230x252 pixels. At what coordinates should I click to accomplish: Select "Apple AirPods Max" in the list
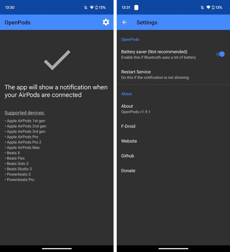pyautogui.click(x=23, y=147)
